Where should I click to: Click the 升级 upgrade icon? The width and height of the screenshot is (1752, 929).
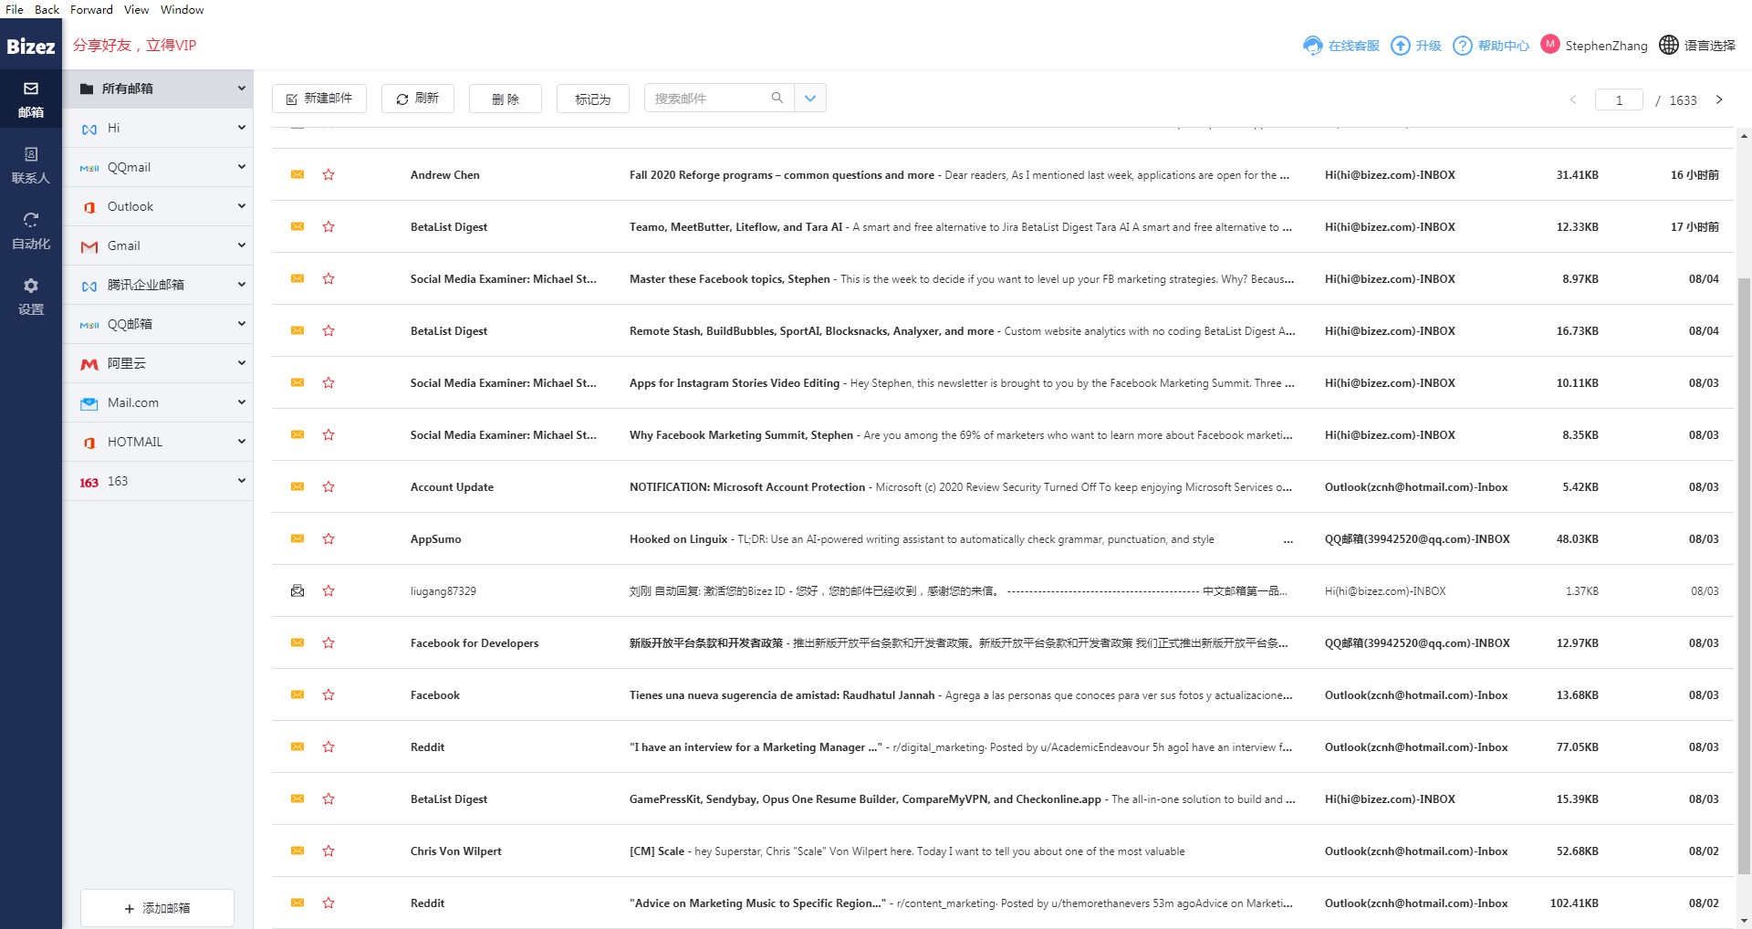1400,46
